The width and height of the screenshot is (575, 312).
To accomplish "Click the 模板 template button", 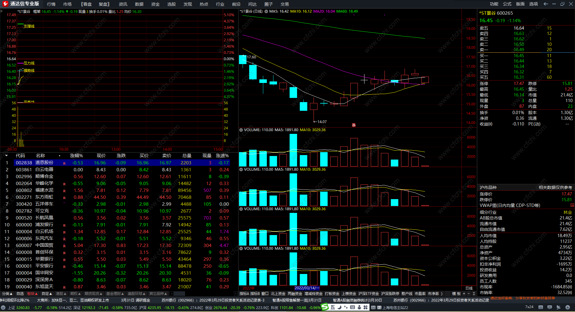I will pyautogui.click(x=457, y=294).
